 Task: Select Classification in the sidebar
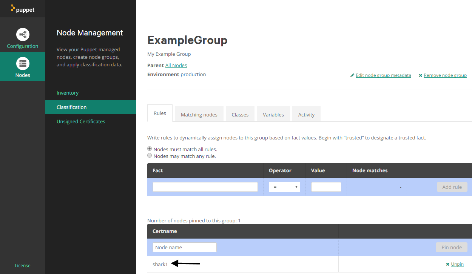[x=91, y=107]
